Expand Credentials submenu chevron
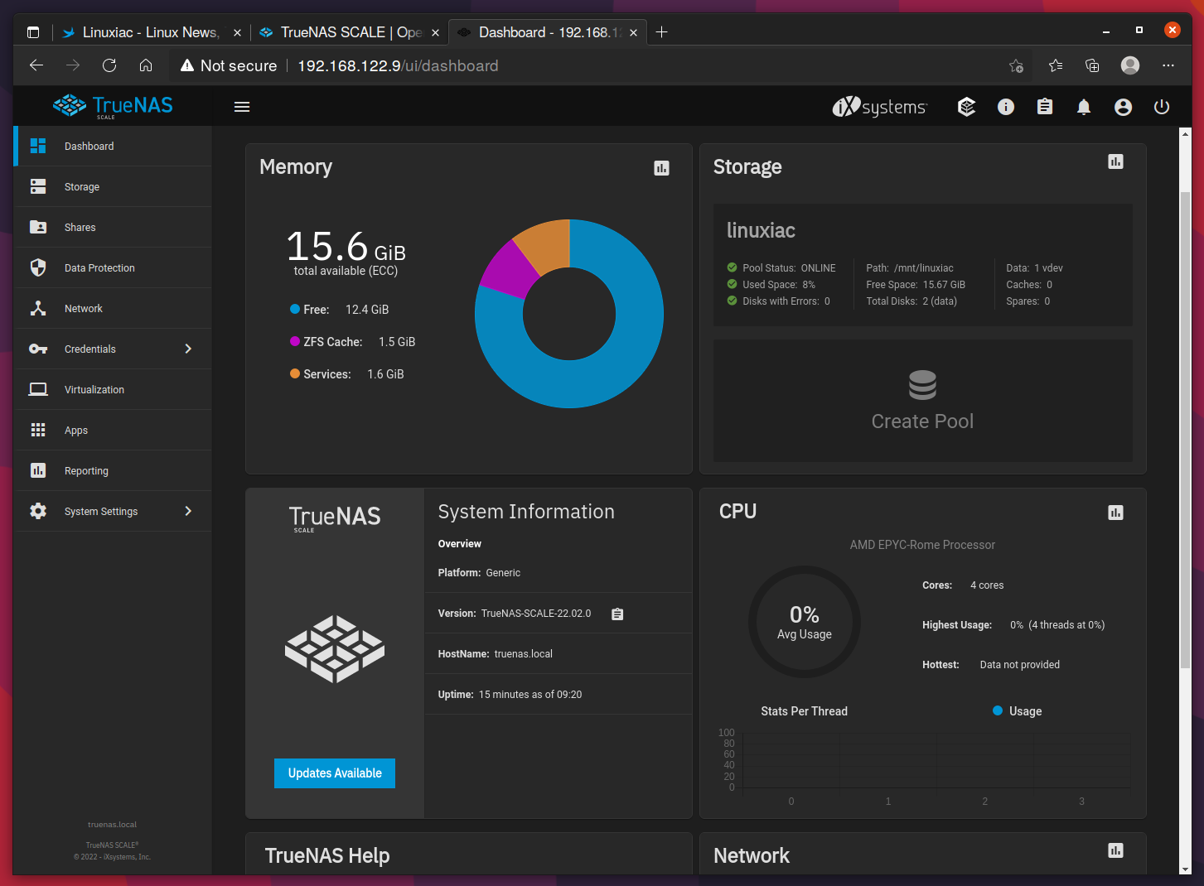 tap(188, 349)
